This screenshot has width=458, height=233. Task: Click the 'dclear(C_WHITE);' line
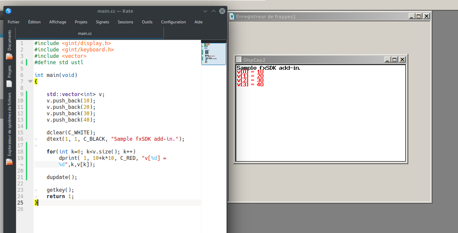tap(71, 132)
